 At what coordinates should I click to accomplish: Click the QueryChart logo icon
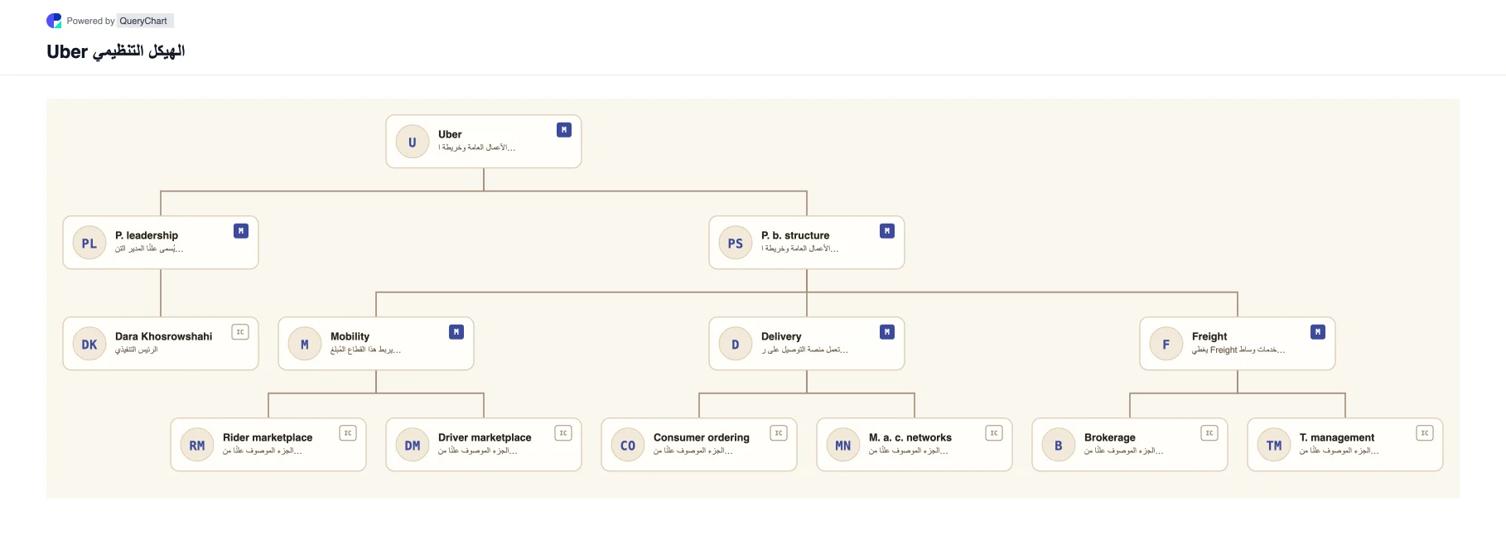click(x=54, y=21)
